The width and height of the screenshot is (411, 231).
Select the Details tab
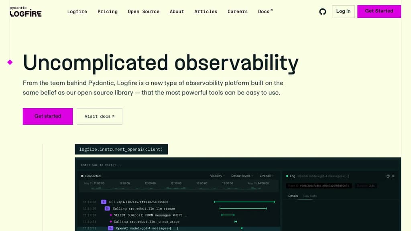pos(293,196)
